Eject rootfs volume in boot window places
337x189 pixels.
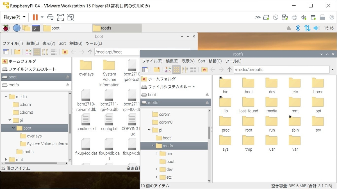pos(68,85)
